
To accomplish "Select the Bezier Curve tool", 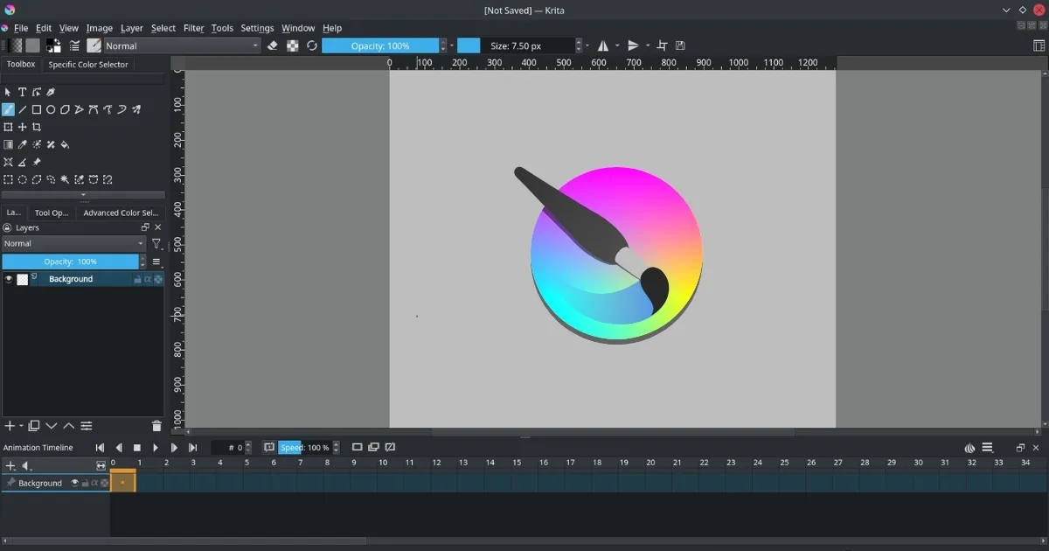I will 94,109.
